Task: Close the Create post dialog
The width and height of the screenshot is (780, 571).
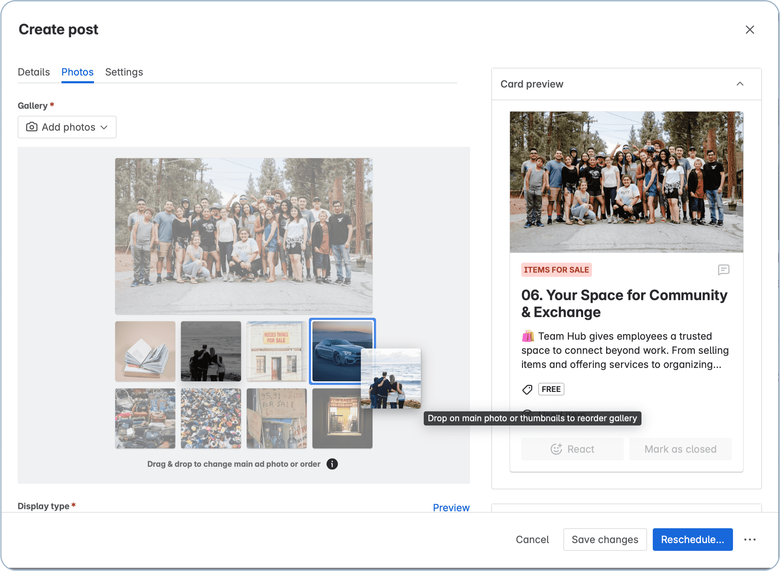Action: coord(750,30)
